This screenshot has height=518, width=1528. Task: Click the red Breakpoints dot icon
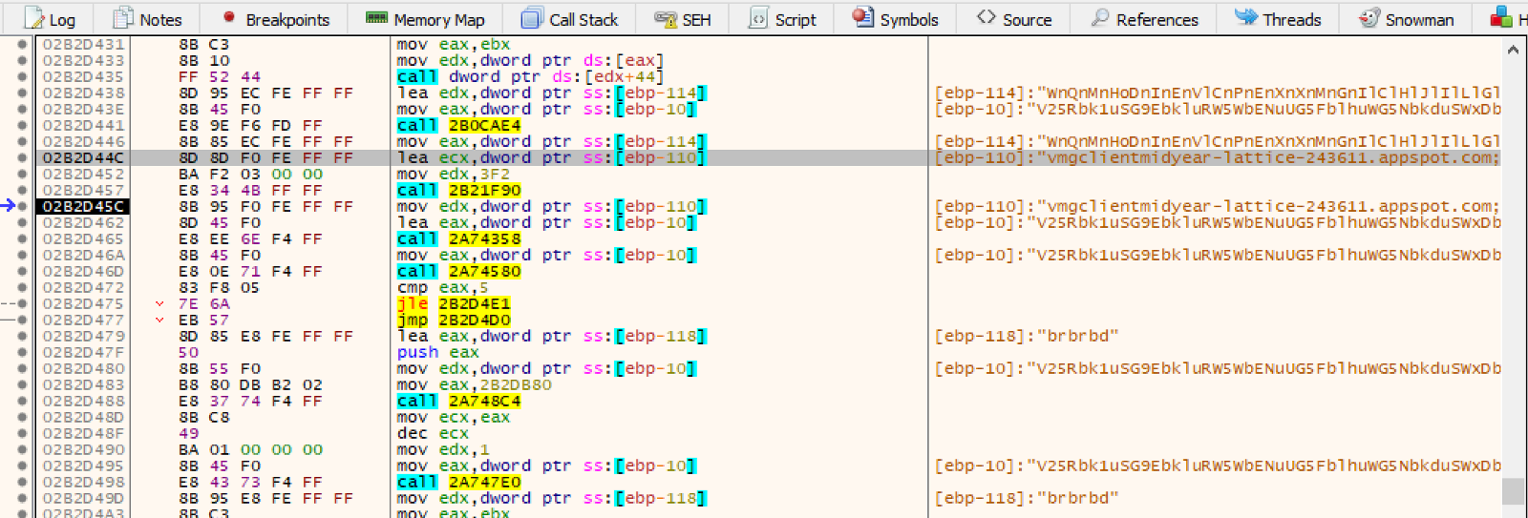click(229, 17)
